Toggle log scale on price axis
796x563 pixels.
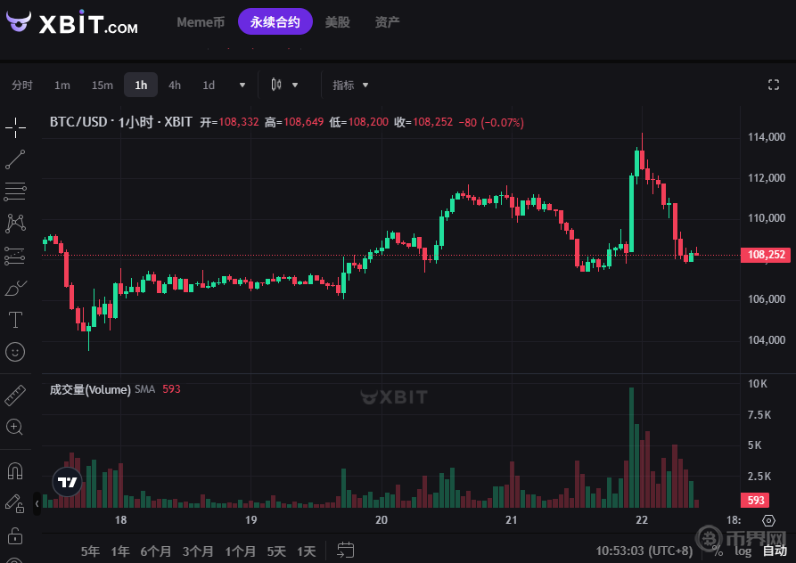tap(743, 551)
